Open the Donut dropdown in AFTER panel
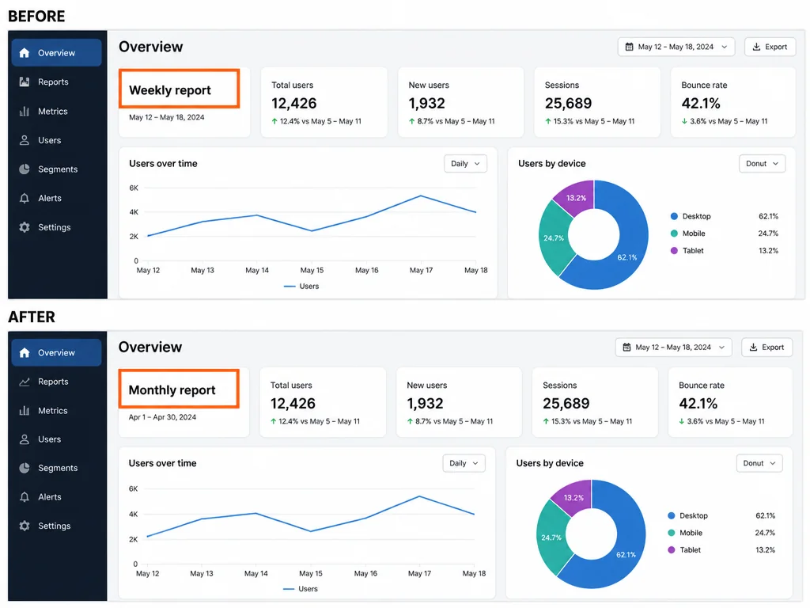This screenshot has width=810, height=608. coord(759,463)
